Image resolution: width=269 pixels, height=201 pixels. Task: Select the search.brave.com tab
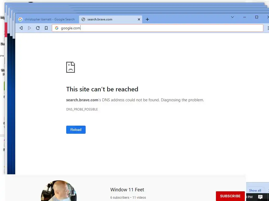pos(111,19)
